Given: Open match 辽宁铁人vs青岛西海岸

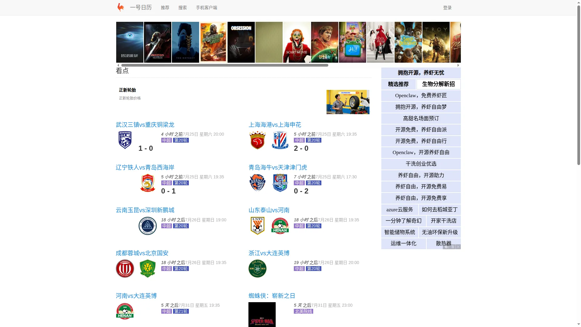Looking at the screenshot, I should pyautogui.click(x=145, y=167).
